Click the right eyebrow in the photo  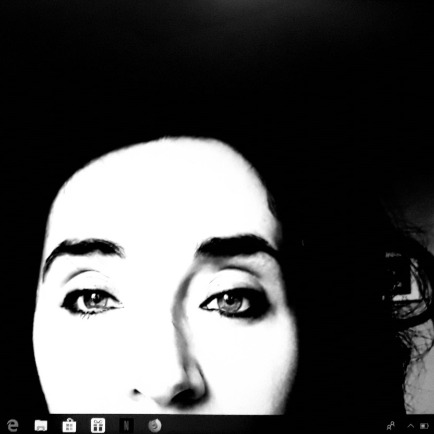point(237,244)
